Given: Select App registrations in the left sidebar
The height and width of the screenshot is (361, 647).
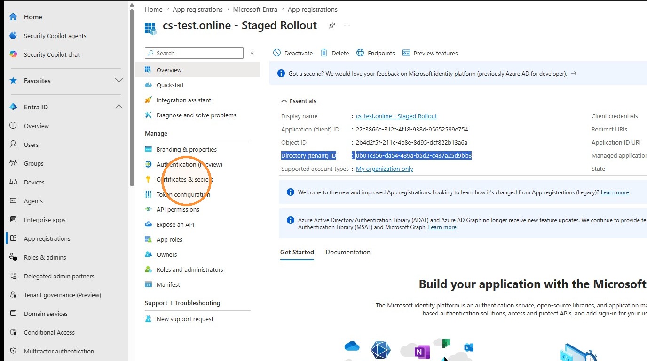Looking at the screenshot, I should pos(47,238).
